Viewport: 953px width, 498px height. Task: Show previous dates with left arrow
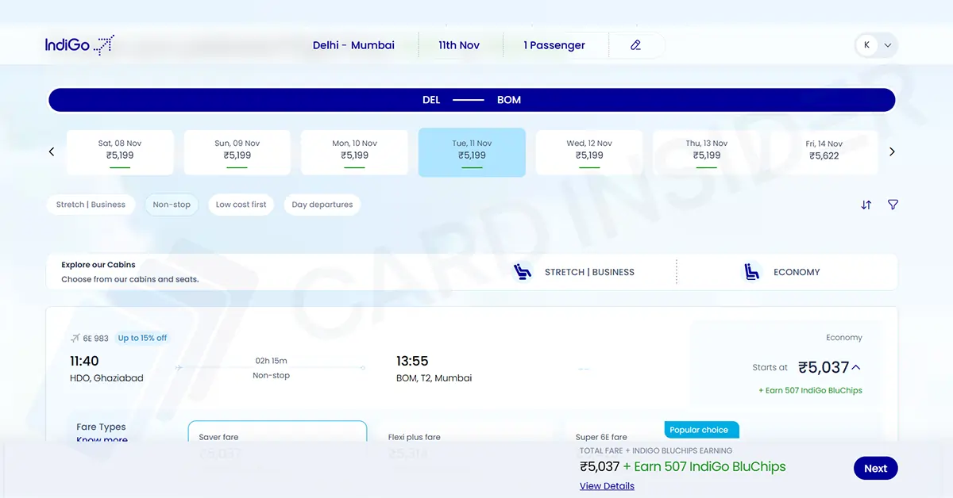pyautogui.click(x=52, y=151)
